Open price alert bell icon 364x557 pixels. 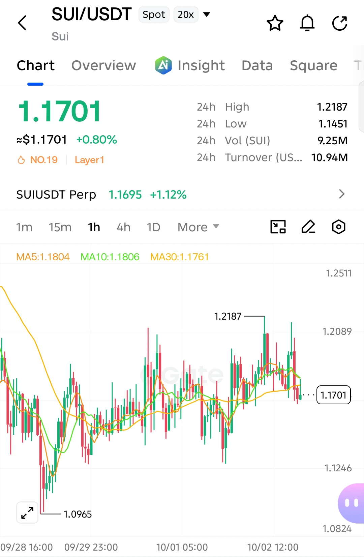coord(307,23)
